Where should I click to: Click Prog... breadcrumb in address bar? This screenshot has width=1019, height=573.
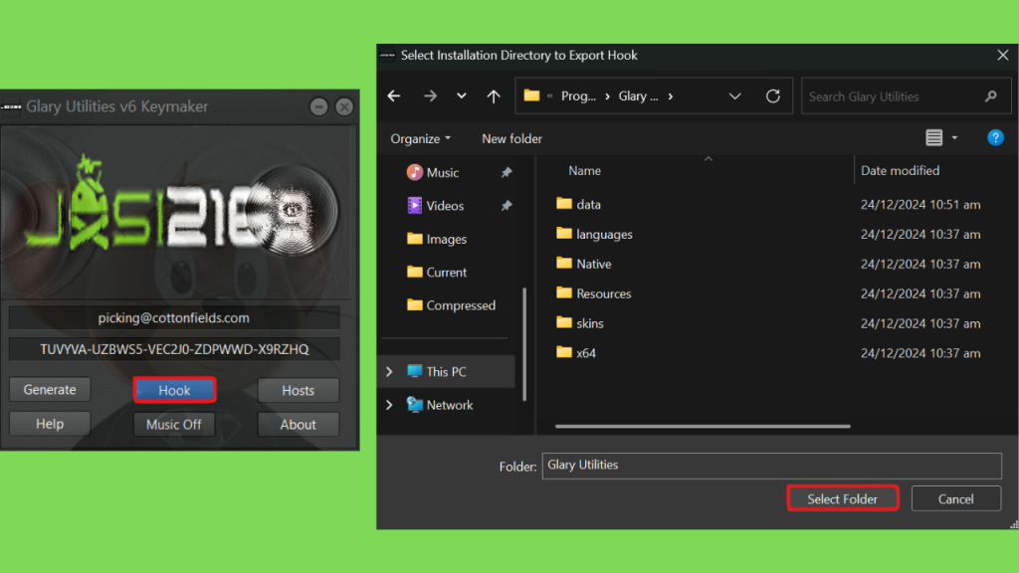578,96
